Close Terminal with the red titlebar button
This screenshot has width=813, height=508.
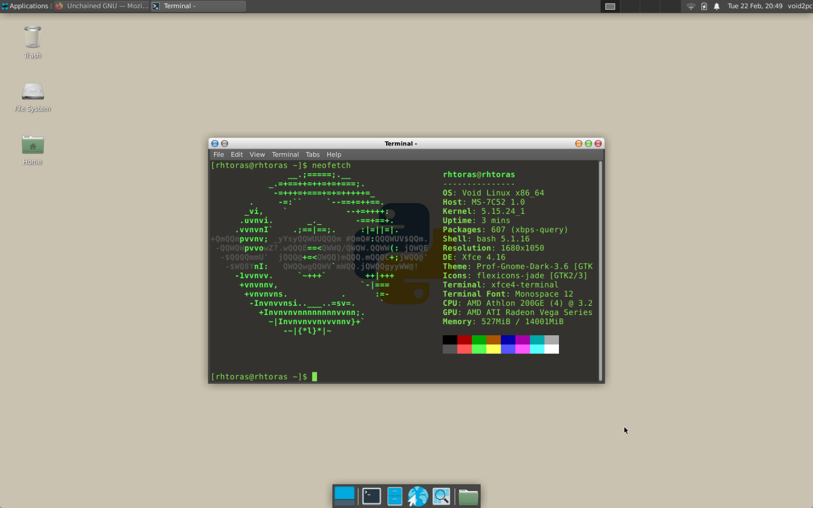598,144
